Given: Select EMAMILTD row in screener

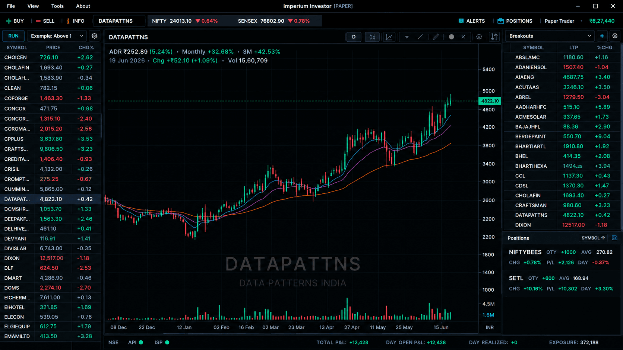Looking at the screenshot, I should (x=50, y=336).
